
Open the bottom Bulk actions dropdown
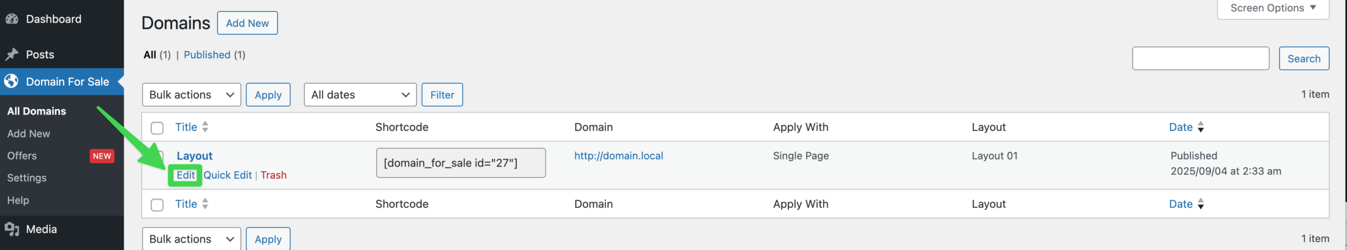(192, 238)
